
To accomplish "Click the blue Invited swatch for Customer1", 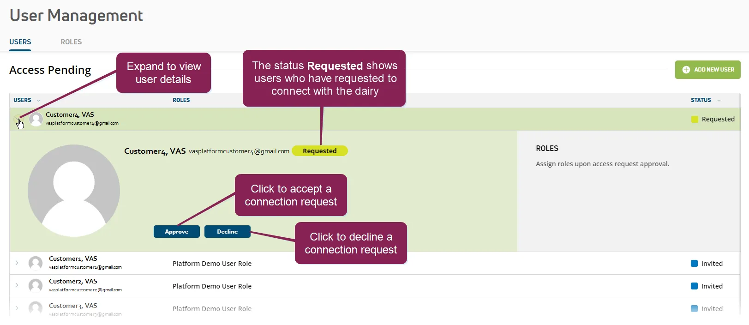I will pos(694,263).
